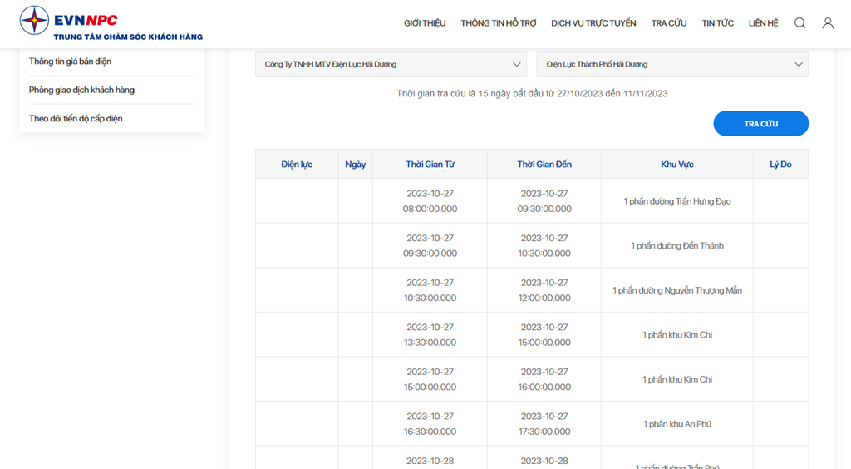Open the TRA CỨU menu item
The width and height of the screenshot is (851, 469).
tap(669, 23)
